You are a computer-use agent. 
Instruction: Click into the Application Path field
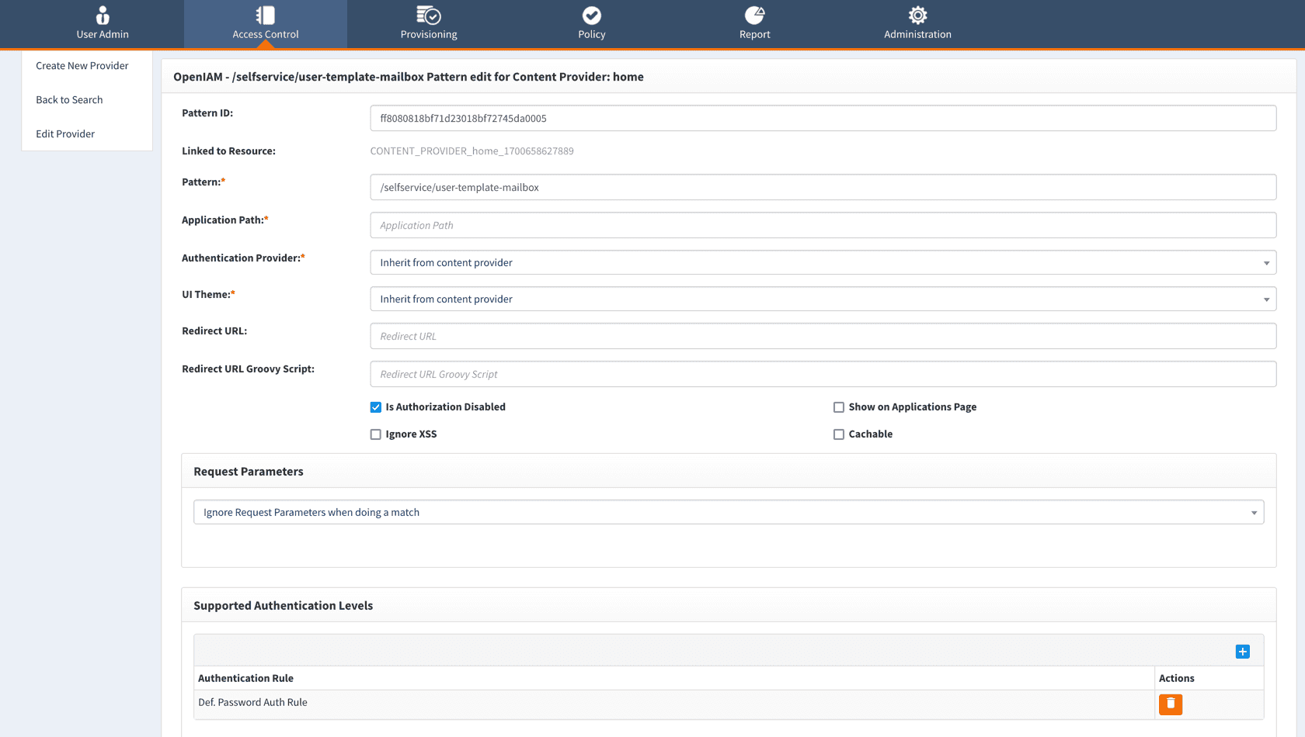click(823, 226)
